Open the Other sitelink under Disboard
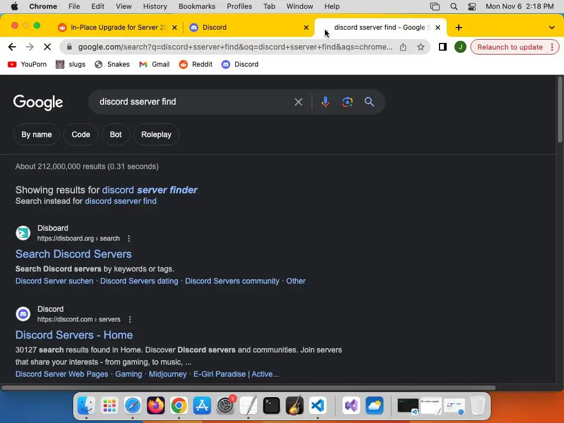The image size is (564, 423). pos(296,281)
